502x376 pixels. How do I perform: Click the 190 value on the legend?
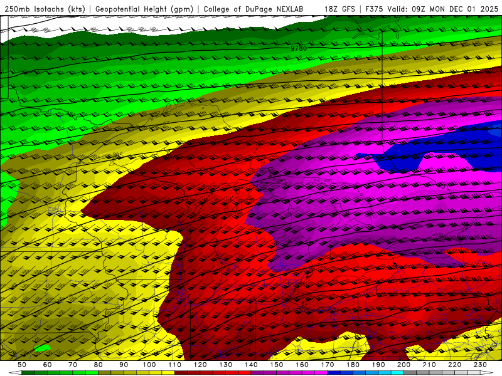378,365
